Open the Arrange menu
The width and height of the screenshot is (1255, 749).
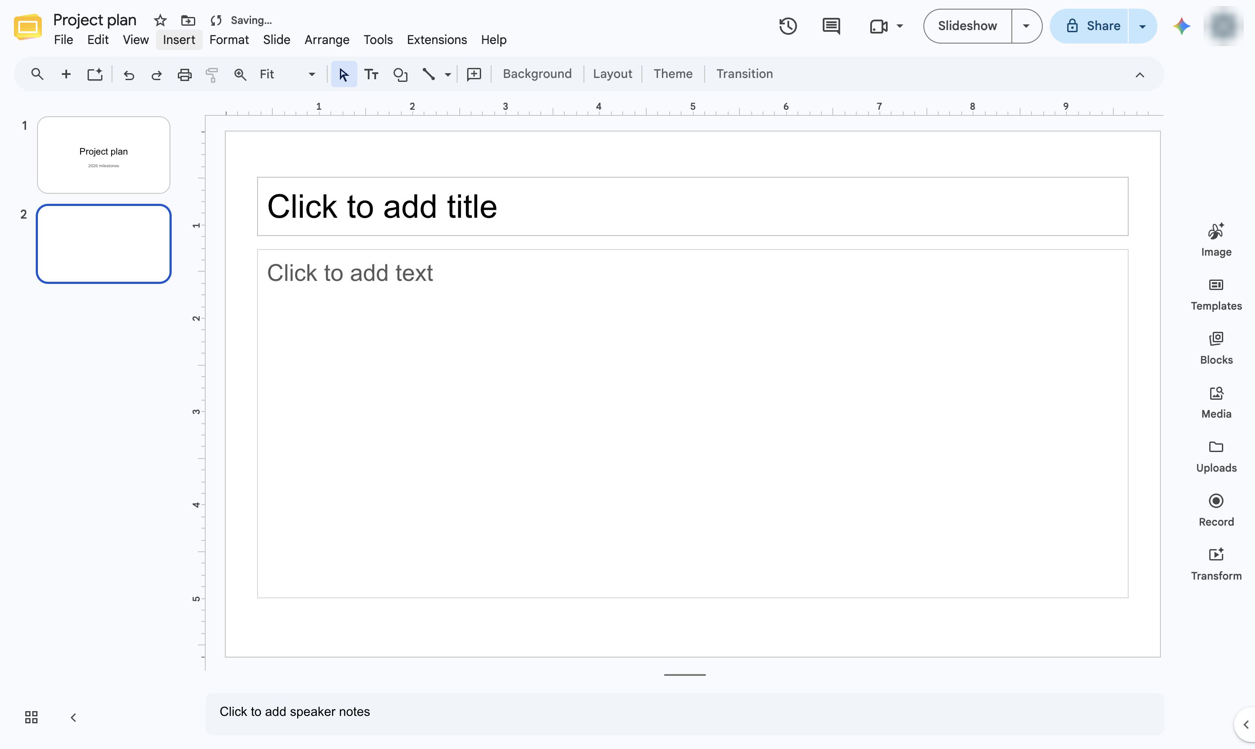tap(327, 39)
